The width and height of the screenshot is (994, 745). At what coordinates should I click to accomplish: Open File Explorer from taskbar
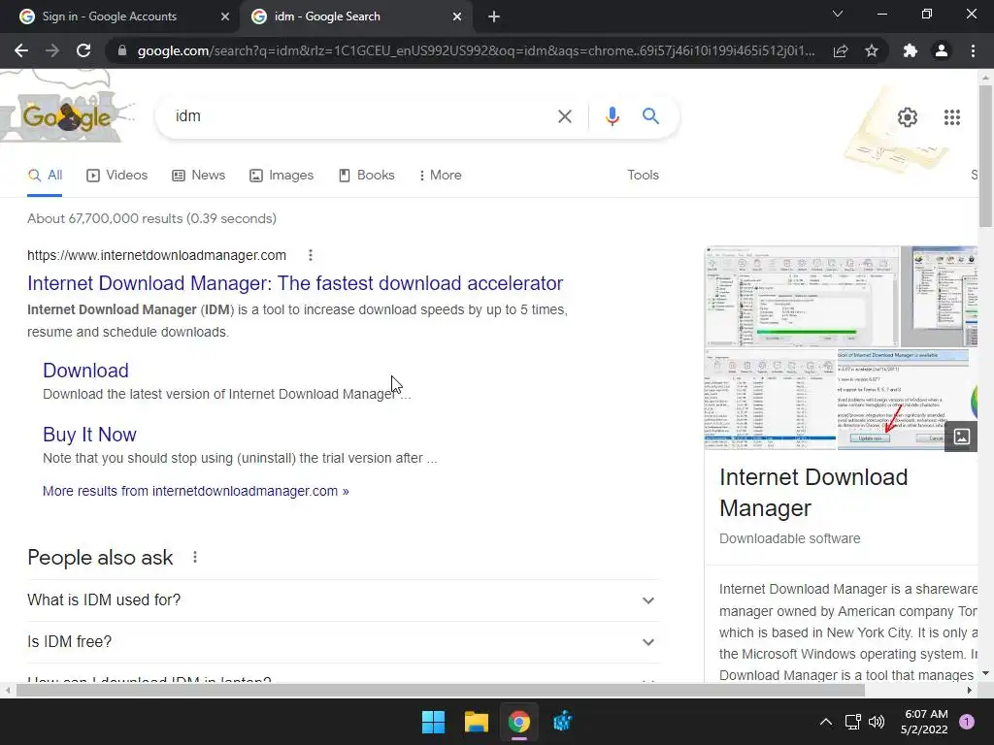tap(476, 722)
